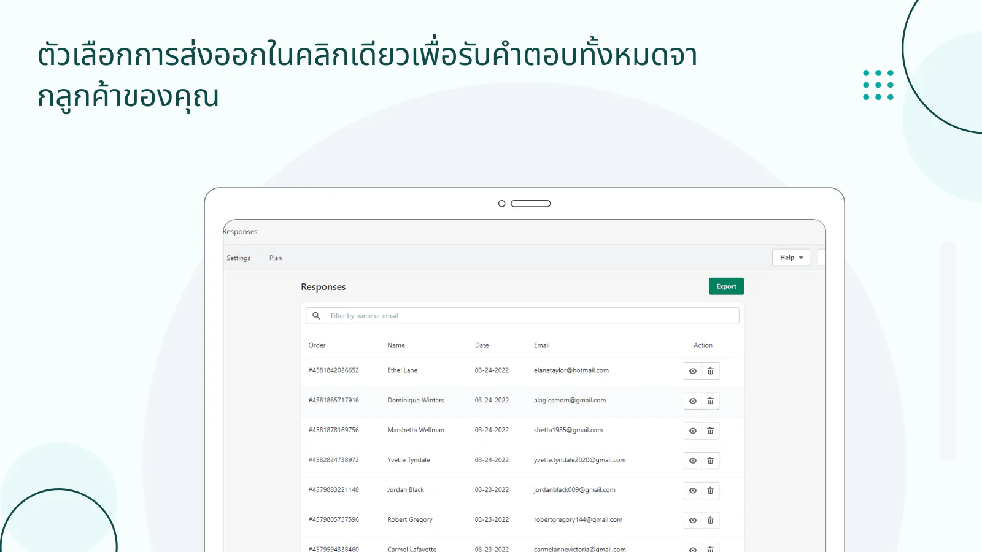Image resolution: width=982 pixels, height=552 pixels.
Task: Click the date in Jordan Black's row
Action: [x=492, y=490]
